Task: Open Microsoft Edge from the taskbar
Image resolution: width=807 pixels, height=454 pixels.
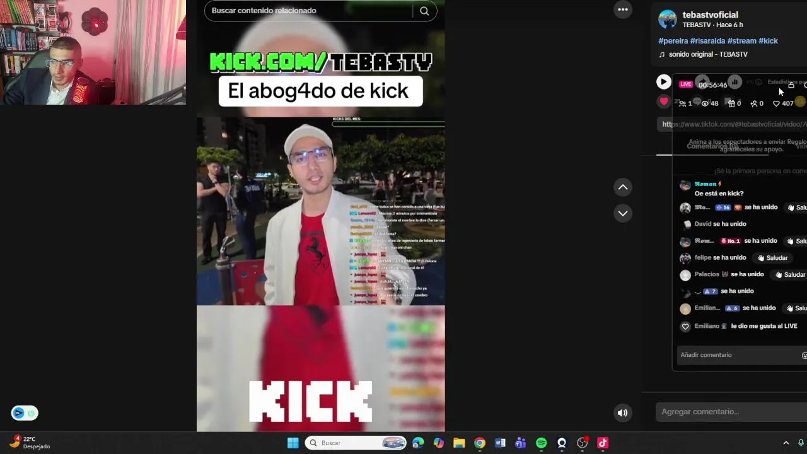Action: (x=418, y=443)
